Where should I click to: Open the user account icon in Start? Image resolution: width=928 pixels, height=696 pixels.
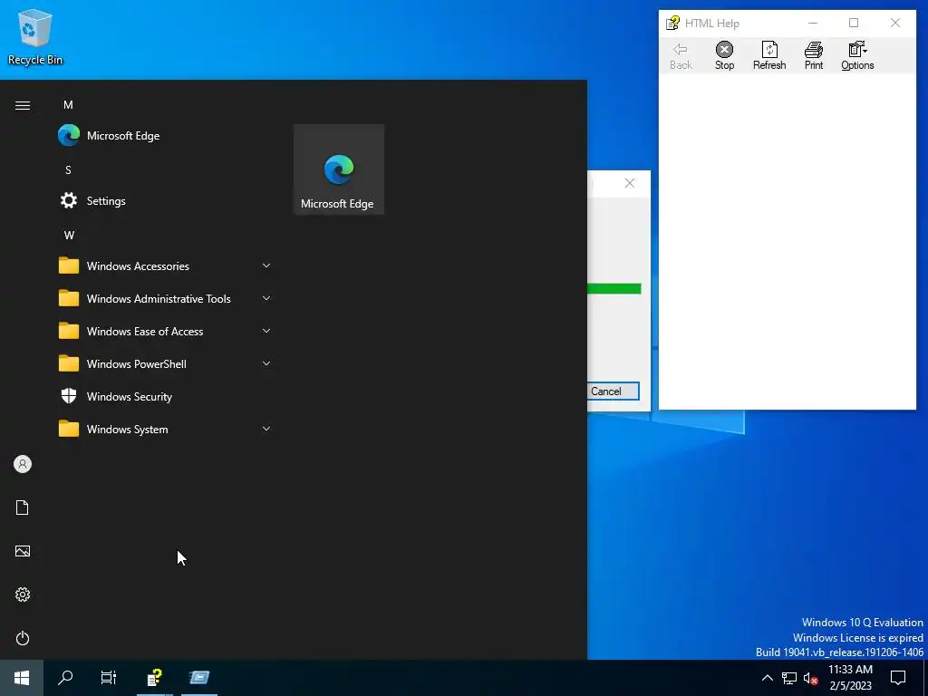23,464
